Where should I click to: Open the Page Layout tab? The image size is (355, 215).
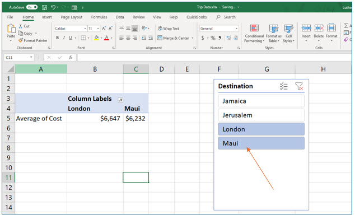click(x=72, y=17)
